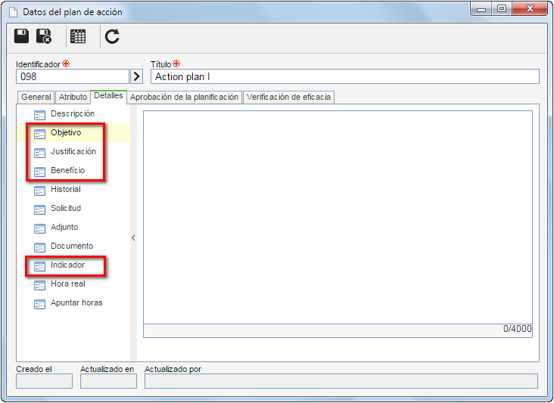Switch to the Atributo tab

(x=73, y=97)
